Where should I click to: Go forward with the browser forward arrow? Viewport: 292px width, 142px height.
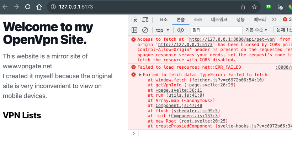tap(16, 7)
